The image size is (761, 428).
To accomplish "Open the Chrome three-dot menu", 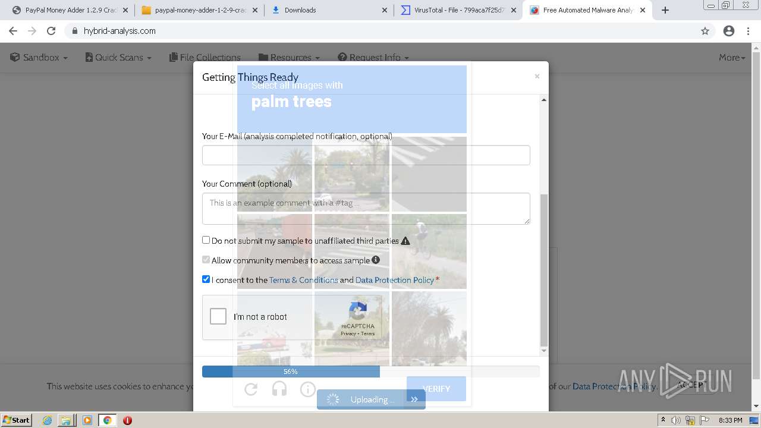I will pos(748,31).
